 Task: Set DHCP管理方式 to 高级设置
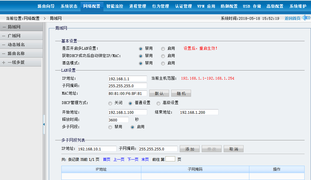(158, 103)
